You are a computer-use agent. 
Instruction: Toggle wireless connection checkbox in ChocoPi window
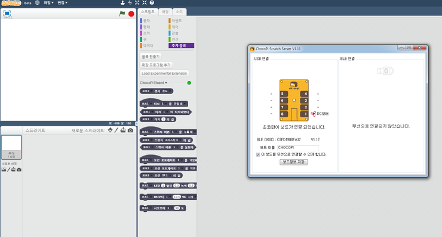click(x=258, y=154)
